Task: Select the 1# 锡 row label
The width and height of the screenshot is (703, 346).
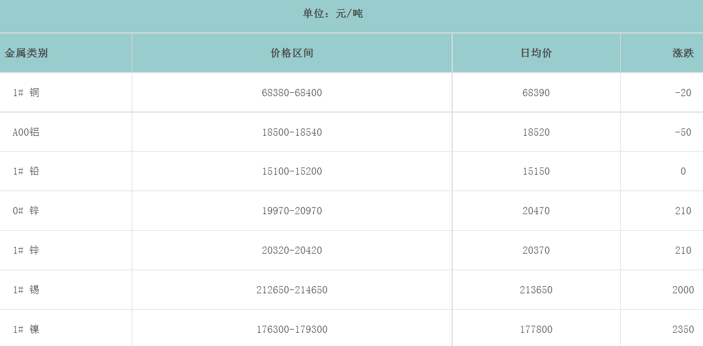Action: 26,290
